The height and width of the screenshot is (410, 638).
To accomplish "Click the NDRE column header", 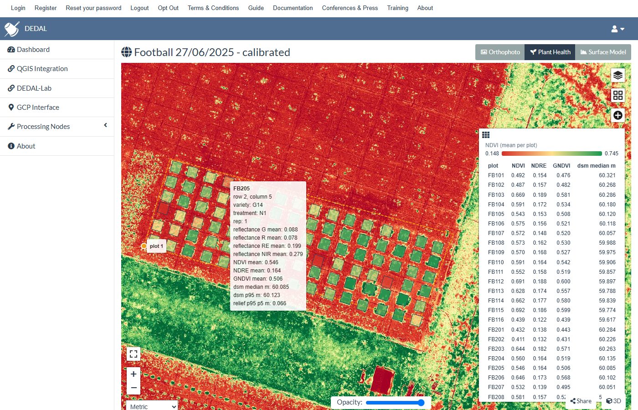I will click(539, 166).
